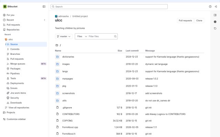The image size is (220, 137).
Task: Click the Pull requests button near Clone
Action: tap(185, 21)
